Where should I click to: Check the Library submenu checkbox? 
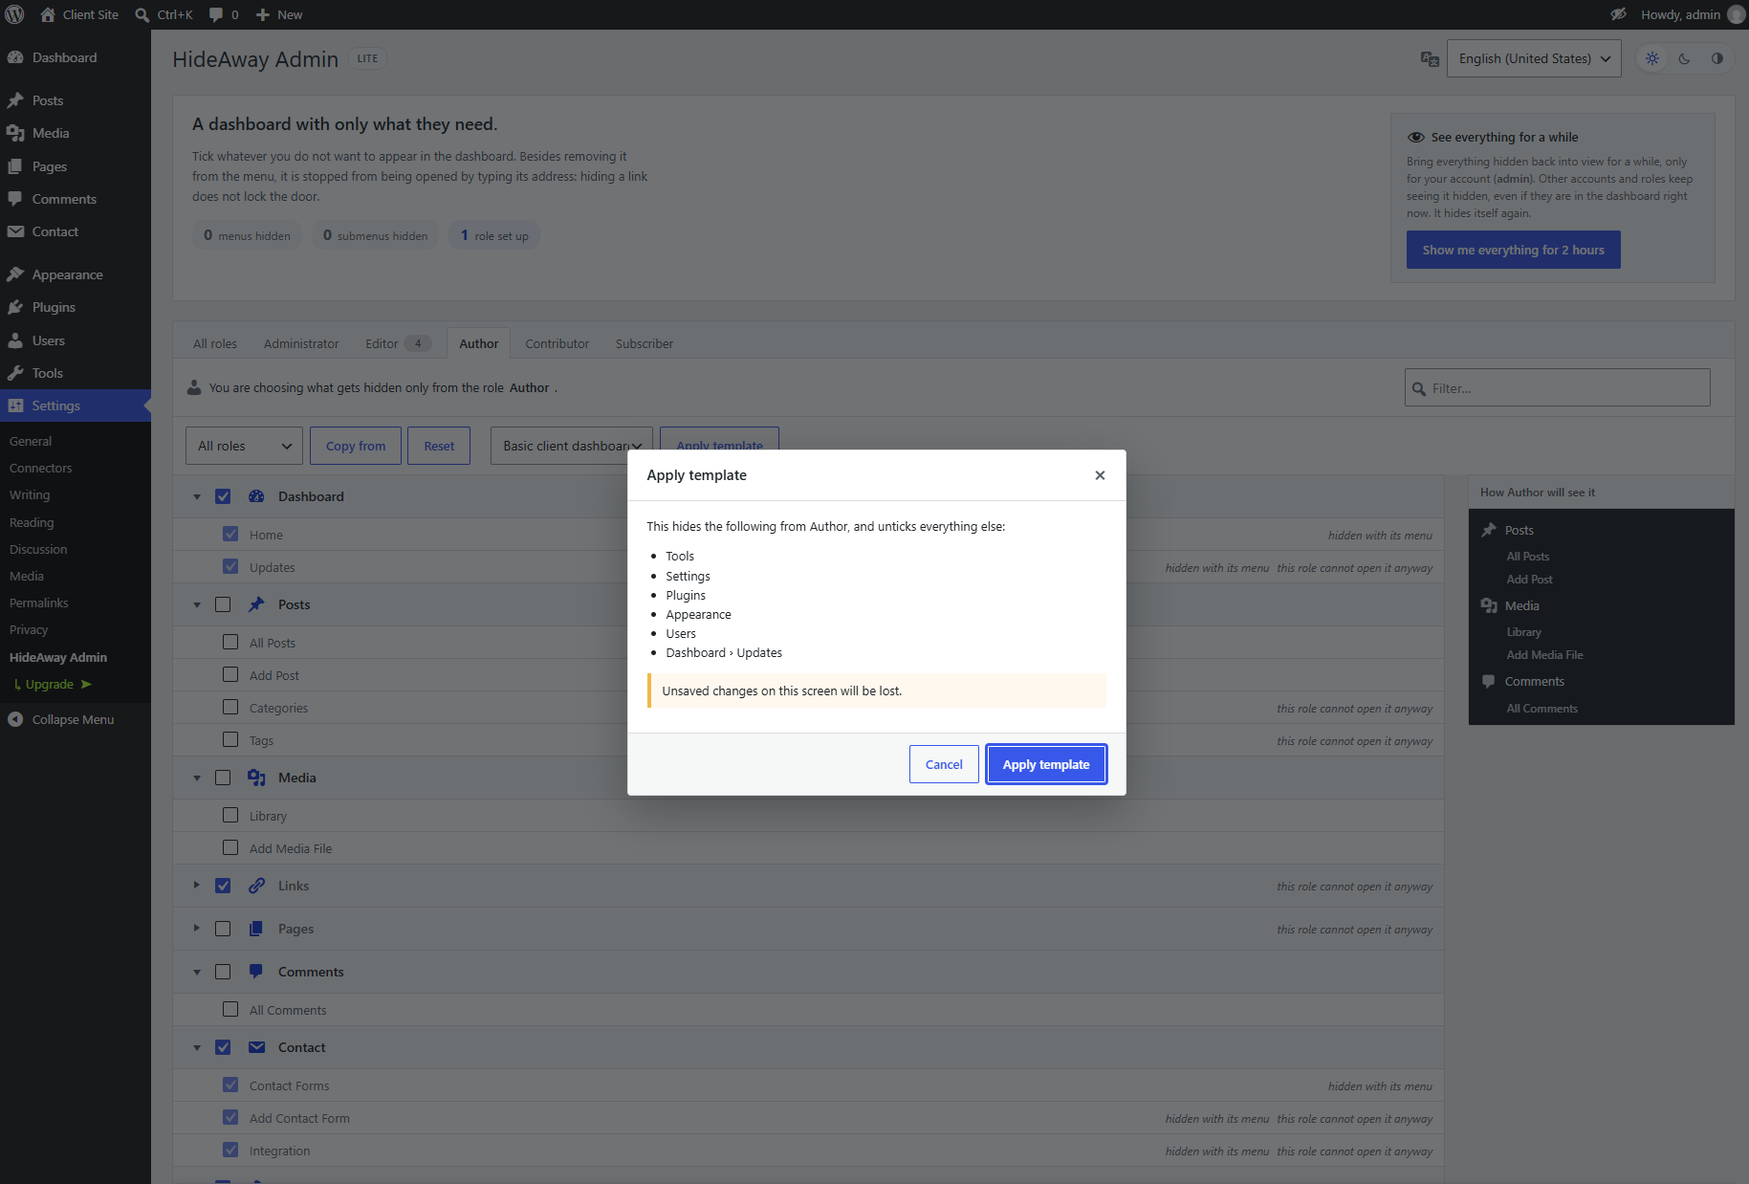(230, 815)
